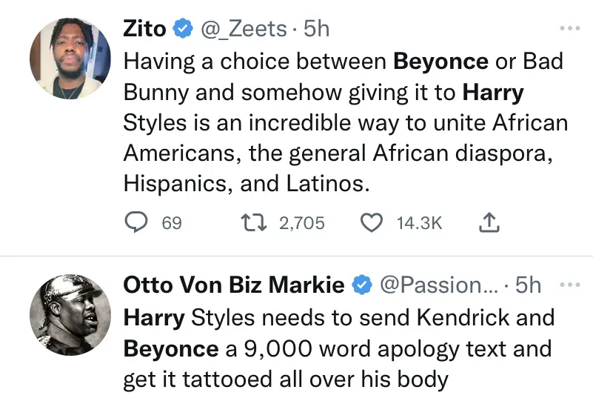Share Zito's tweet using the upload arrow icon

click(x=490, y=222)
